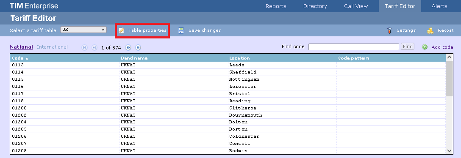The image size is (461, 158).
Task: Click the Boston location cell
Action: tap(282, 129)
